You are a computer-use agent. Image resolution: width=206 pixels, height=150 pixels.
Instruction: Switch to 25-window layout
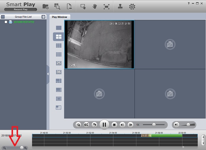59,63
